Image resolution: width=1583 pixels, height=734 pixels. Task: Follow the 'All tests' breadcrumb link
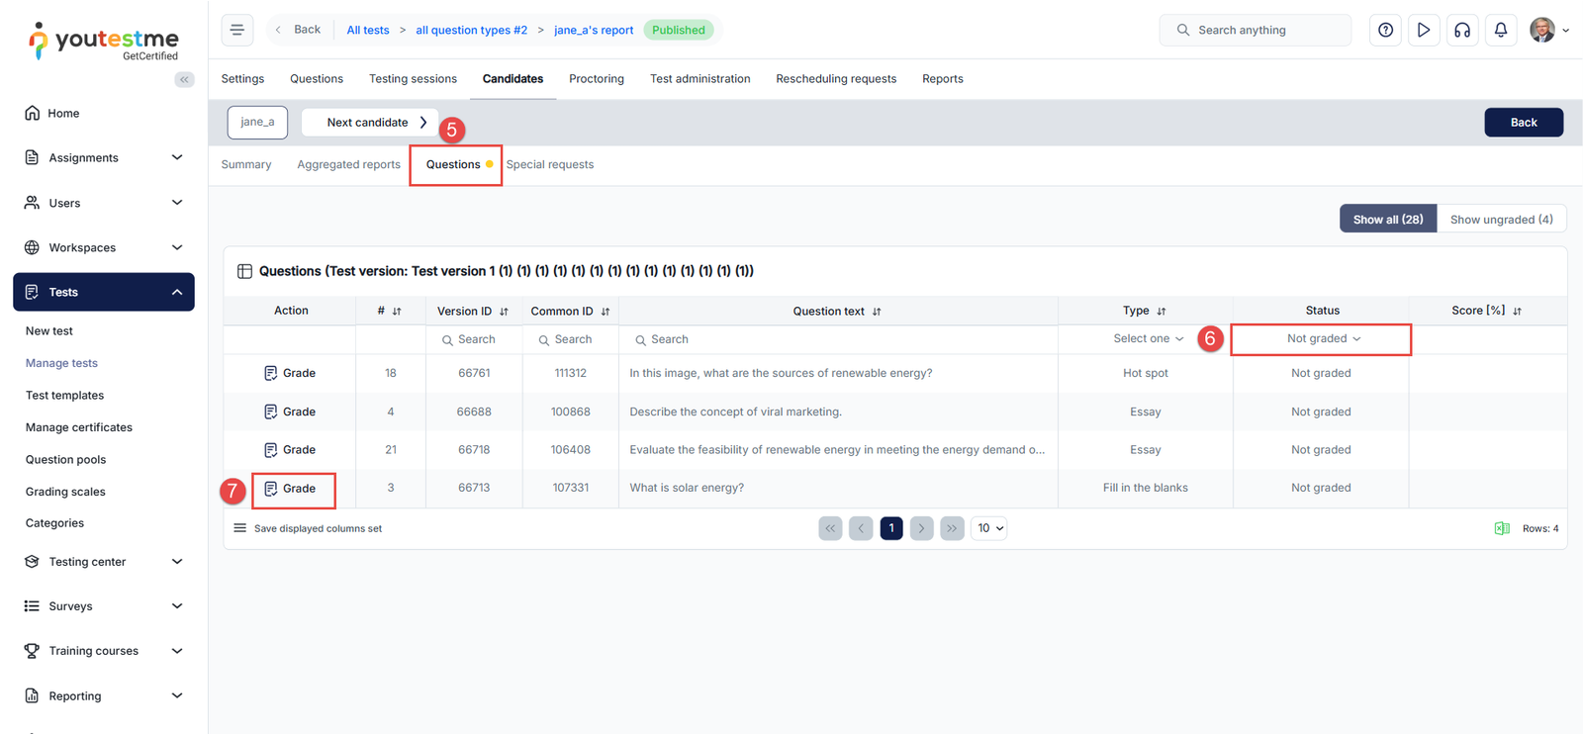click(x=367, y=30)
